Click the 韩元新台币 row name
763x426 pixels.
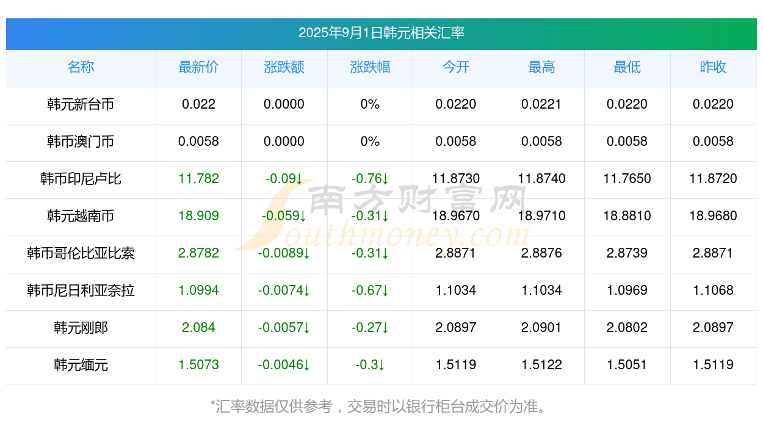(81, 104)
